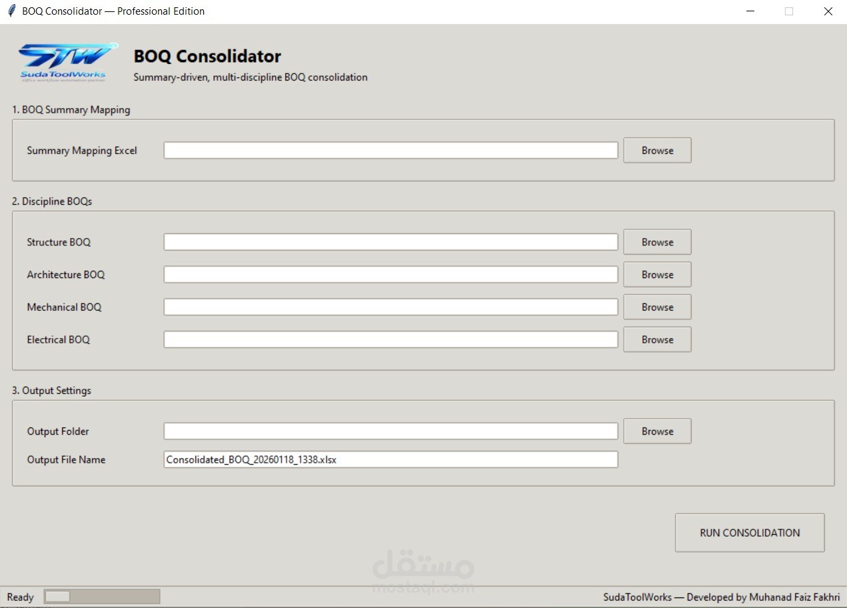Viewport: 847px width, 608px height.
Task: Start the RUN CONSOLIDATION process
Action: [x=750, y=533]
